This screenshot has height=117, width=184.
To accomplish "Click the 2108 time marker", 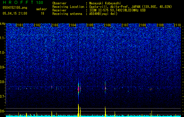I will tap(142, 25).
